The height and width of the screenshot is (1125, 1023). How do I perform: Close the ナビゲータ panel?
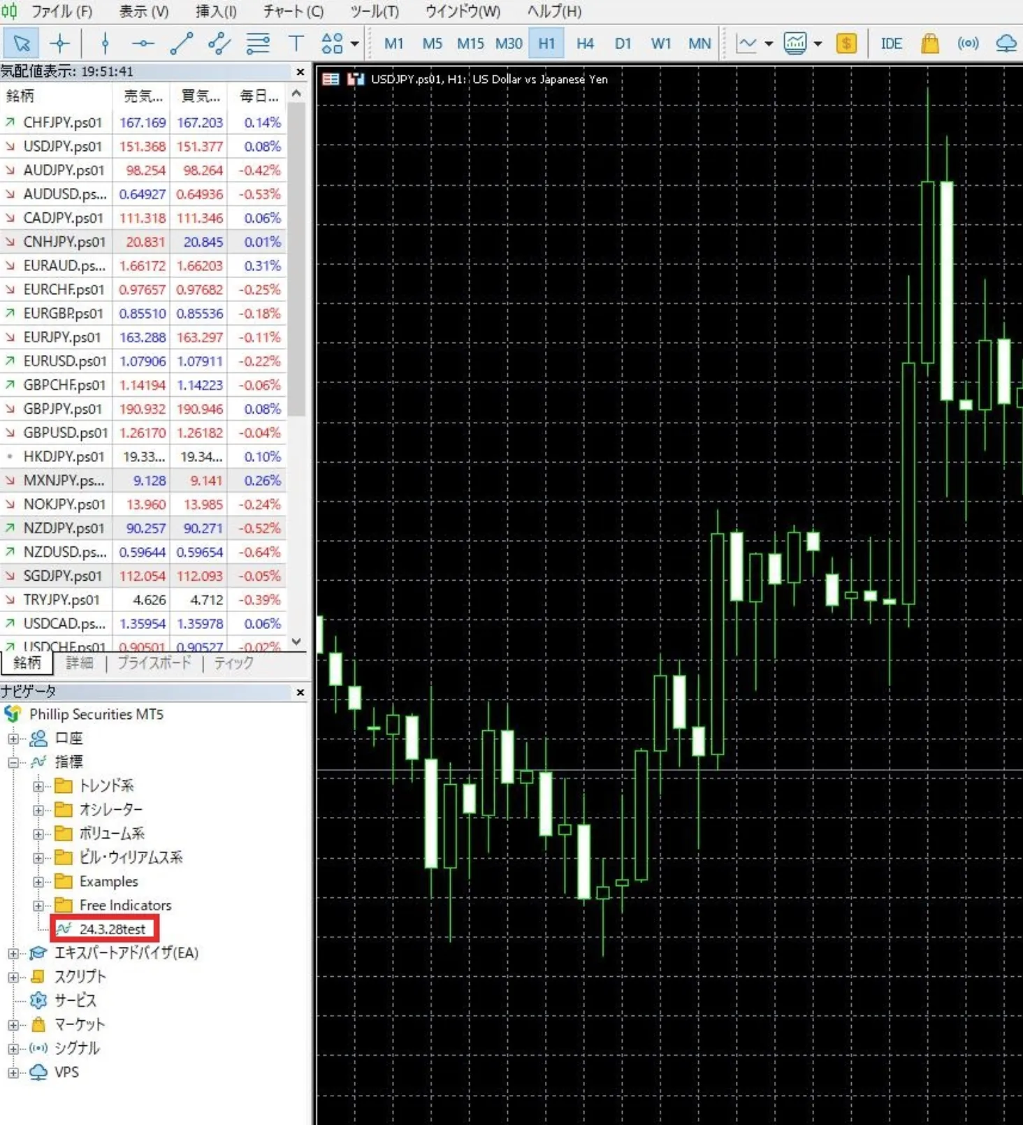coord(300,692)
